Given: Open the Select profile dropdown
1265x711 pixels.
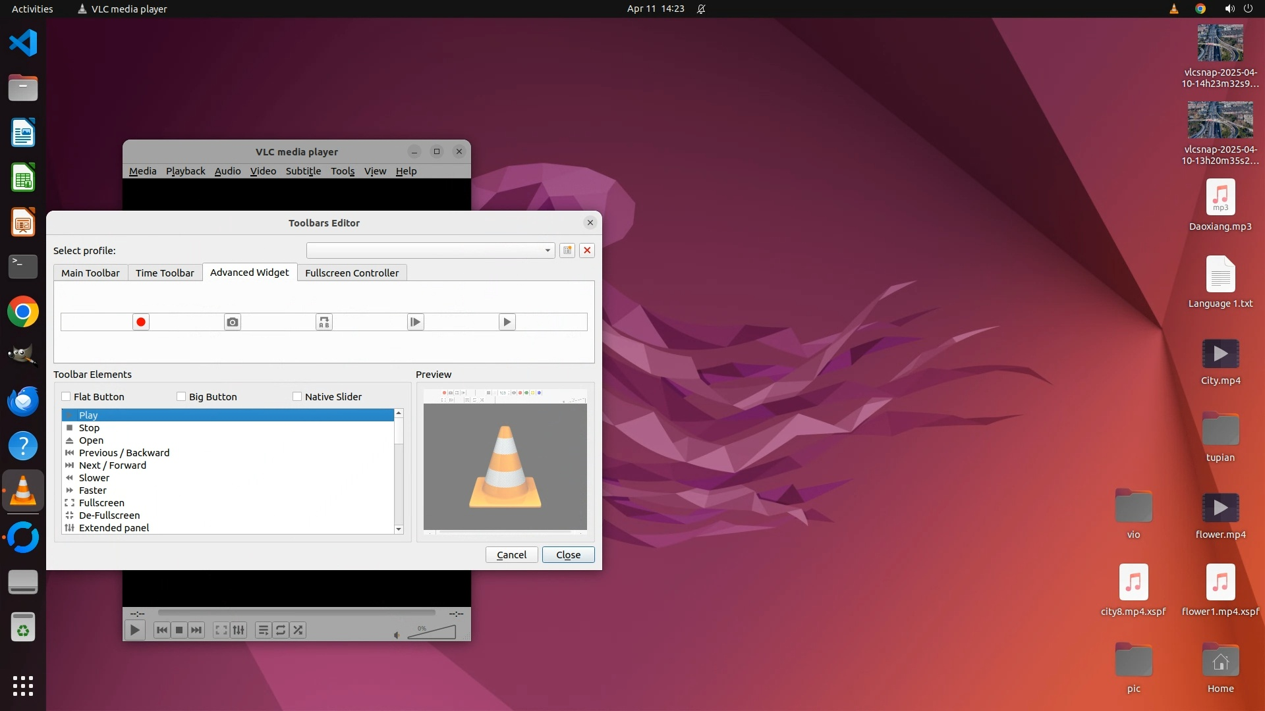Looking at the screenshot, I should (430, 250).
